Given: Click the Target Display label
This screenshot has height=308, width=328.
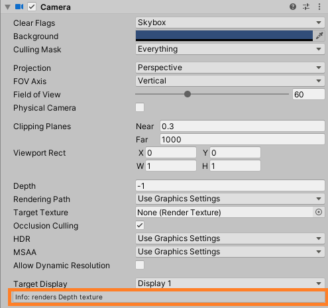Looking at the screenshot, I should click(40, 283).
